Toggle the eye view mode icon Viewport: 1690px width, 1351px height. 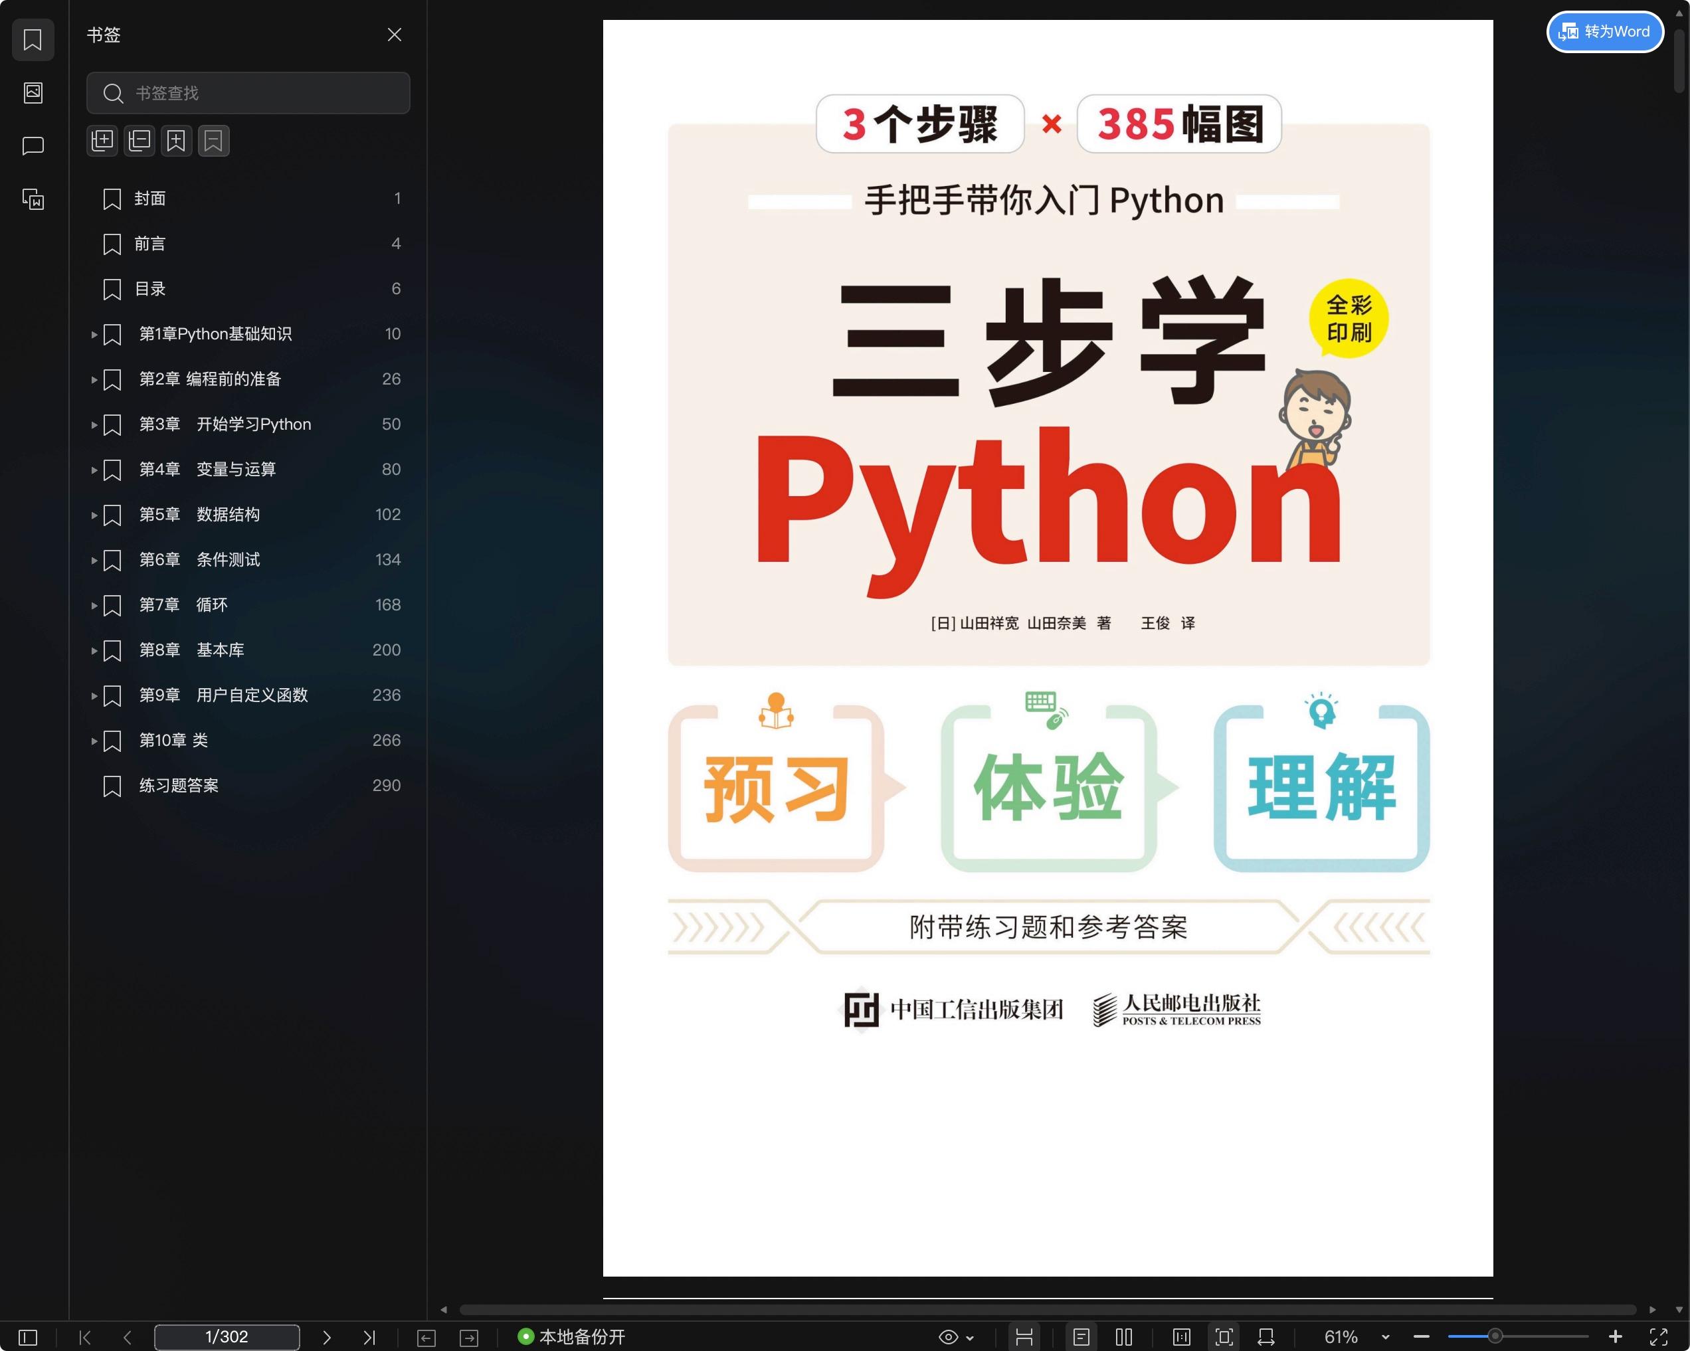(x=948, y=1337)
